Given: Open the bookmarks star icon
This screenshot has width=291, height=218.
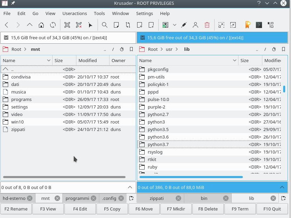Looking at the screenshot, I should click(x=248, y=25).
